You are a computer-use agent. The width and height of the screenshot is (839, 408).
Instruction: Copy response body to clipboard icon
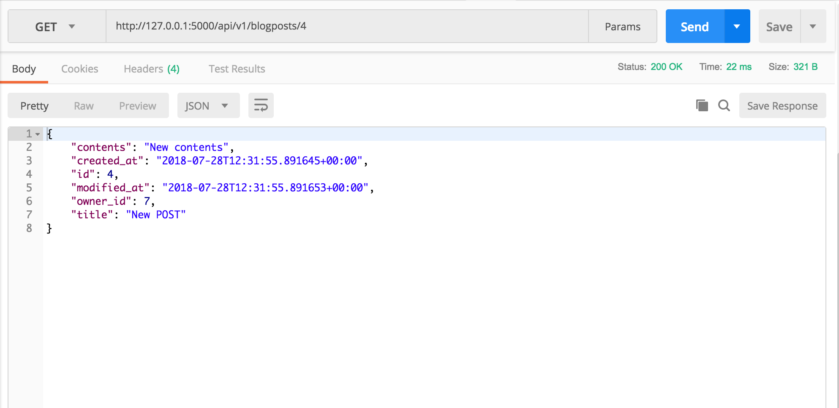702,105
